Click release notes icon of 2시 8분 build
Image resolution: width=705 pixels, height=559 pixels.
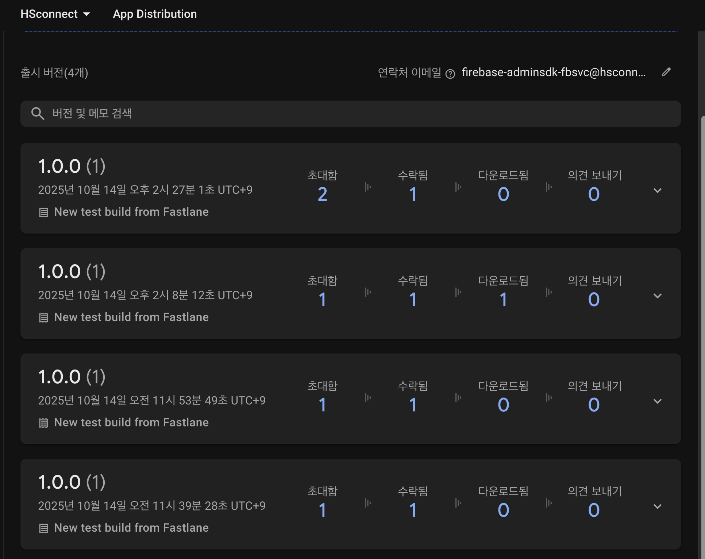44,318
